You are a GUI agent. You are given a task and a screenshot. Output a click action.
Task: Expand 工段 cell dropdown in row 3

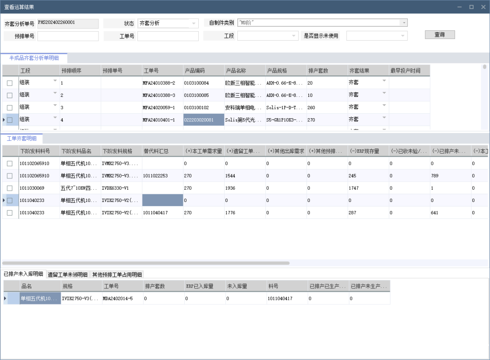tap(55, 106)
